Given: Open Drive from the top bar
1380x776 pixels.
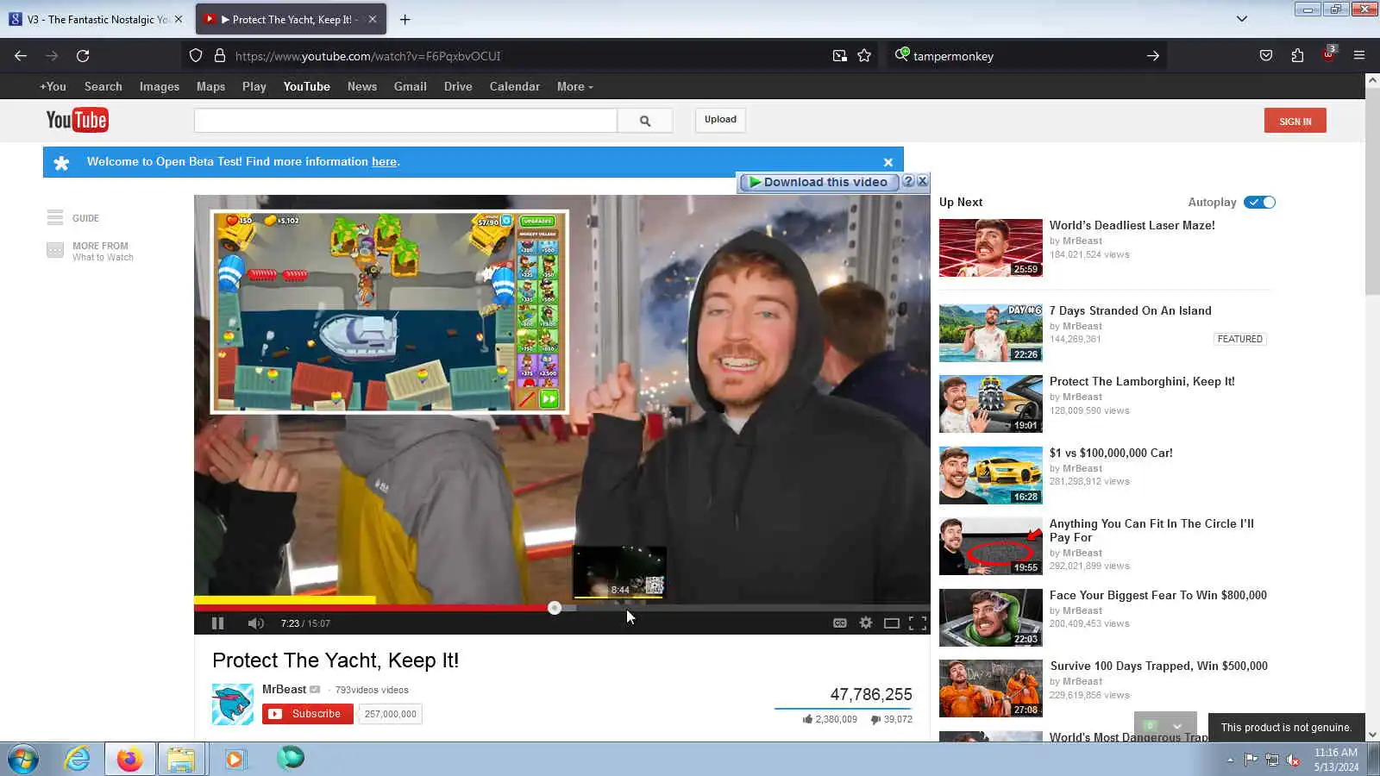Looking at the screenshot, I should (x=458, y=86).
